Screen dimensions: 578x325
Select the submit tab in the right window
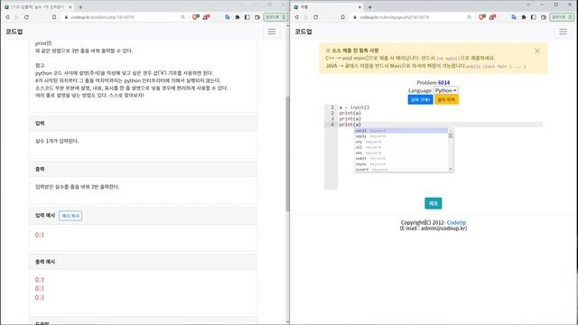coord(326,6)
